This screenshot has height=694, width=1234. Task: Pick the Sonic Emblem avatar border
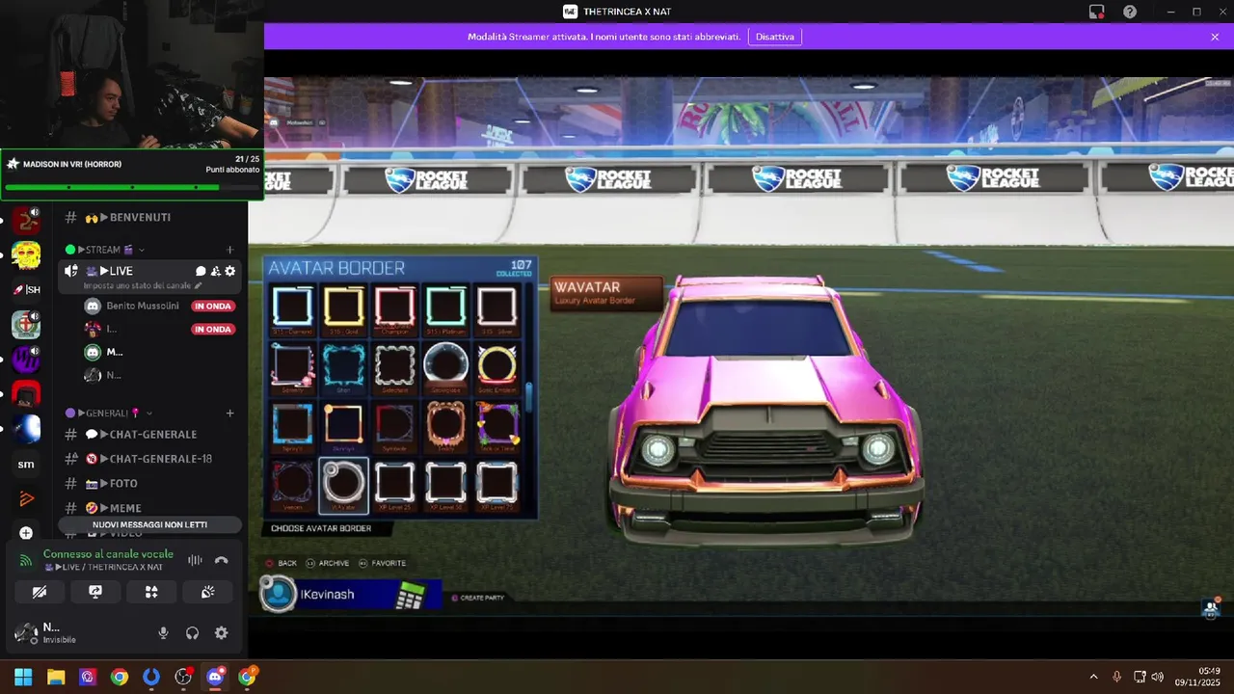496,367
